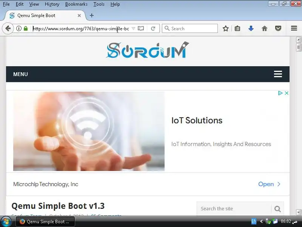This screenshot has width=302, height=227.
Task: Click the Sordum logo
Action: [148, 50]
